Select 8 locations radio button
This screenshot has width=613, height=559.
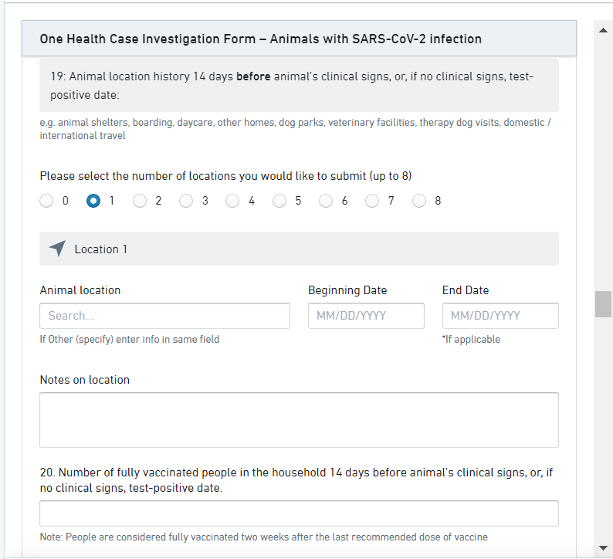419,201
